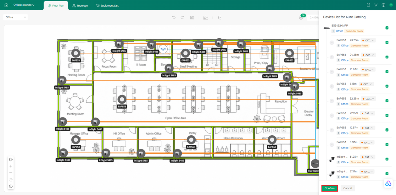Confirm the auto cabling device list
The width and height of the screenshot is (396, 195).
pyautogui.click(x=329, y=188)
